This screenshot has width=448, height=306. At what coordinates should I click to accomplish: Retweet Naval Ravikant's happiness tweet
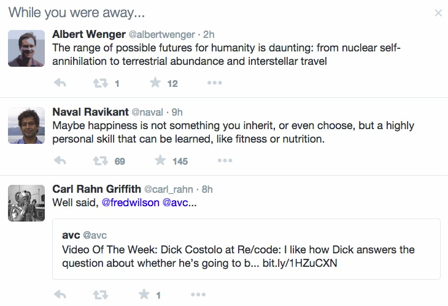click(100, 161)
